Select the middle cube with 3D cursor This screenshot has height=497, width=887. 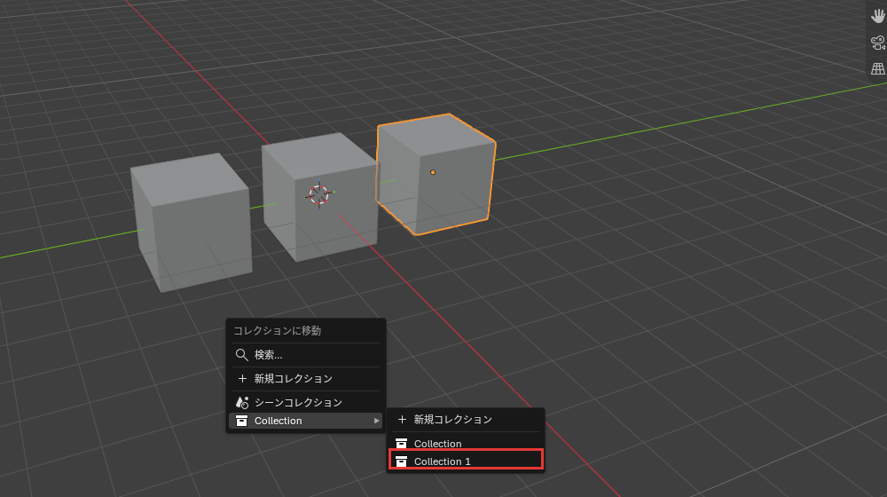tap(320, 196)
